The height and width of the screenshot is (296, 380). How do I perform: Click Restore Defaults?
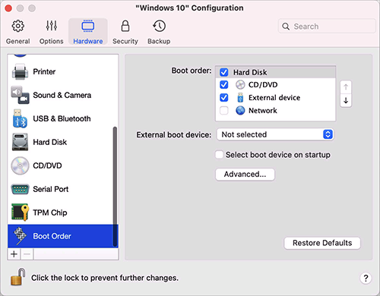click(322, 243)
